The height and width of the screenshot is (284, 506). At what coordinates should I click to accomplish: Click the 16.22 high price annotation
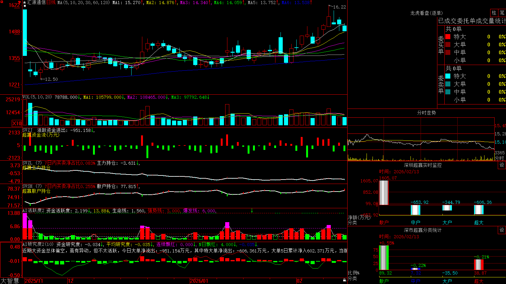click(340, 7)
